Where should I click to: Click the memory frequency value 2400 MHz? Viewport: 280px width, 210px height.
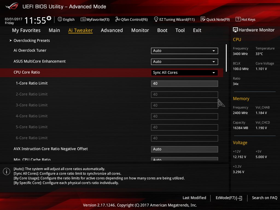tap(240, 113)
